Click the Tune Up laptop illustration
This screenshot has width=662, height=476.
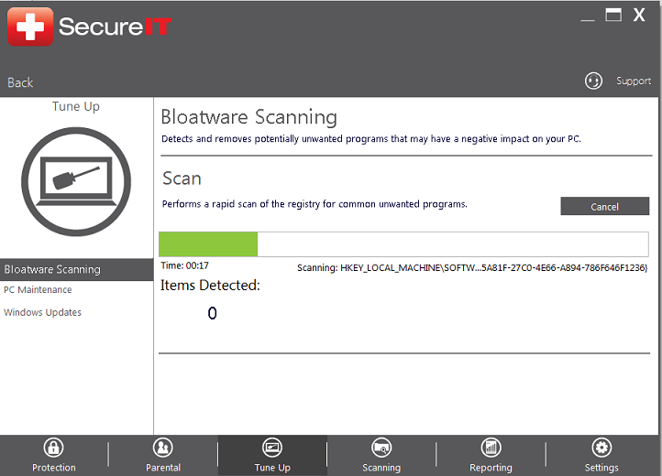click(x=76, y=182)
